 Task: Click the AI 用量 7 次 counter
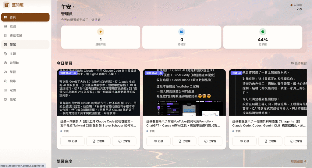296,7
